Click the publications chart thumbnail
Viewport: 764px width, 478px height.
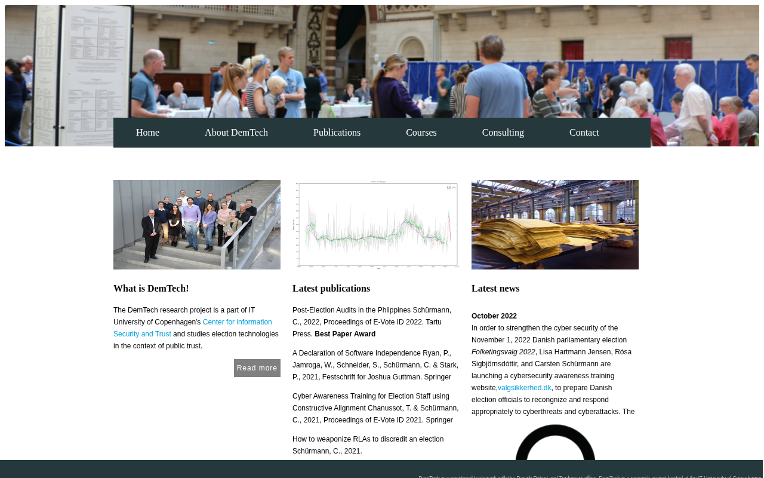[x=376, y=225]
